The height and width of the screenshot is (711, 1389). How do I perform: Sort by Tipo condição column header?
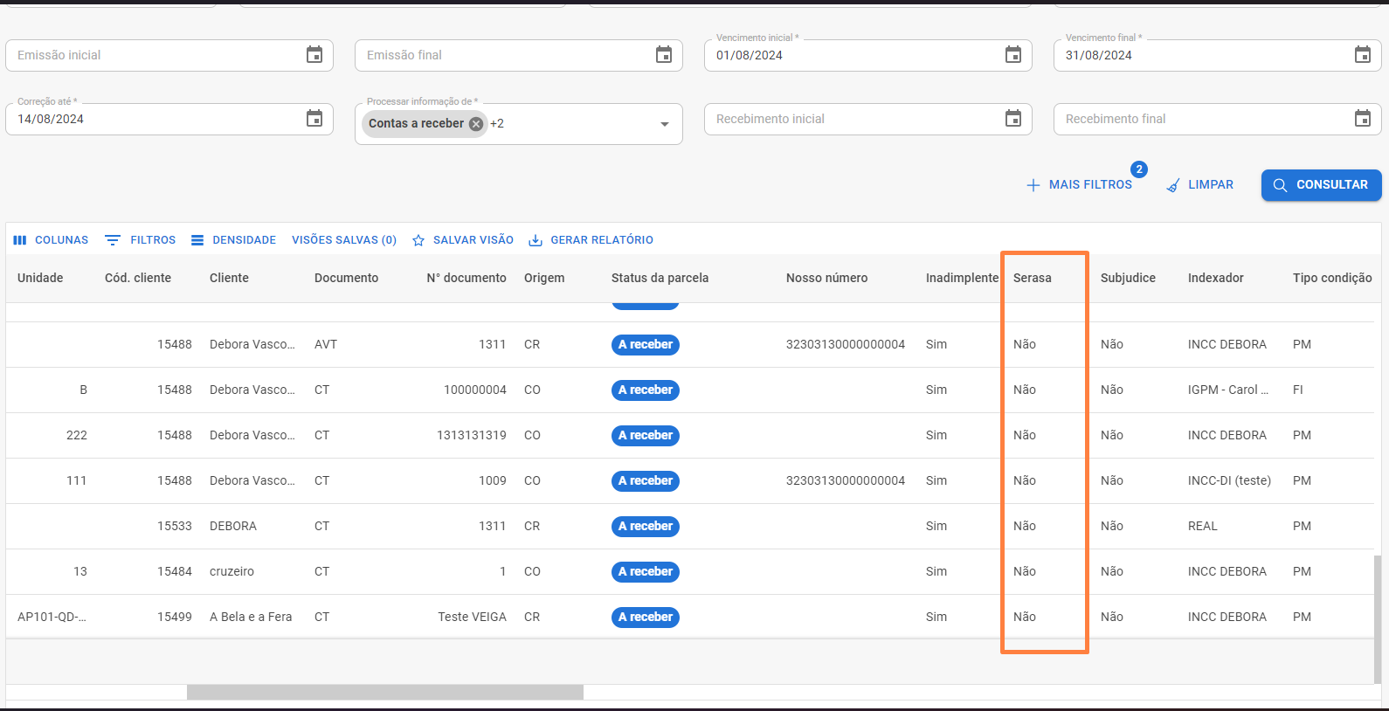pyautogui.click(x=1332, y=278)
